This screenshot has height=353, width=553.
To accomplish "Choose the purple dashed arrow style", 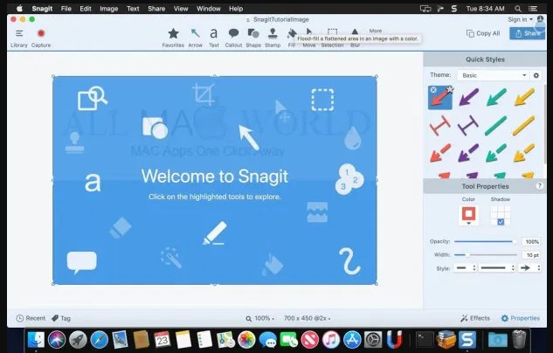I will pyautogui.click(x=468, y=153).
